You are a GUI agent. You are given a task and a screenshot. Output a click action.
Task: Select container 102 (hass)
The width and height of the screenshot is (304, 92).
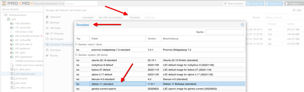(x=21, y=32)
